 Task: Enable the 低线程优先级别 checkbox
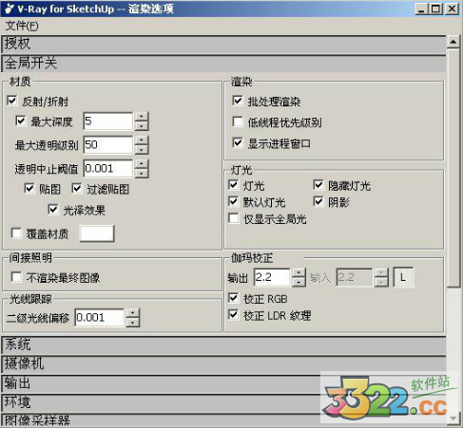238,121
